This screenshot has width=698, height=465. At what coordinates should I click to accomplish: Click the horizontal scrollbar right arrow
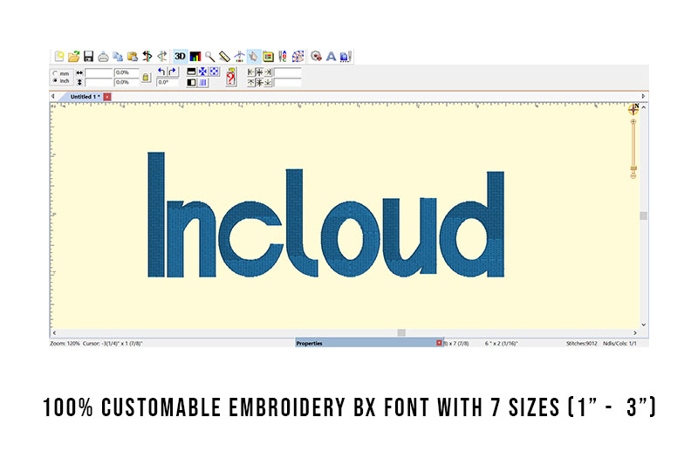(x=635, y=333)
